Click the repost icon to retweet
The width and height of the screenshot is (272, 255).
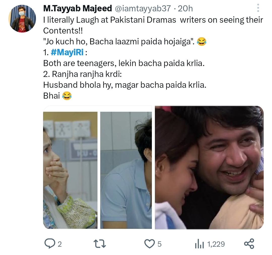[100, 244]
